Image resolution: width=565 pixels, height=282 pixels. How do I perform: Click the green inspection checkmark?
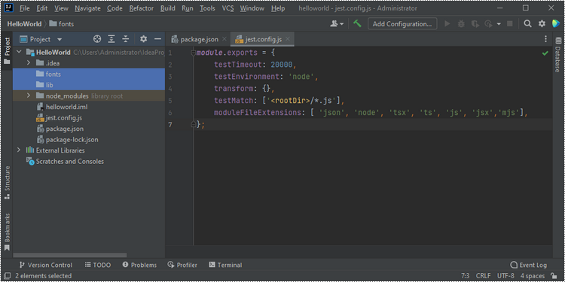point(545,53)
